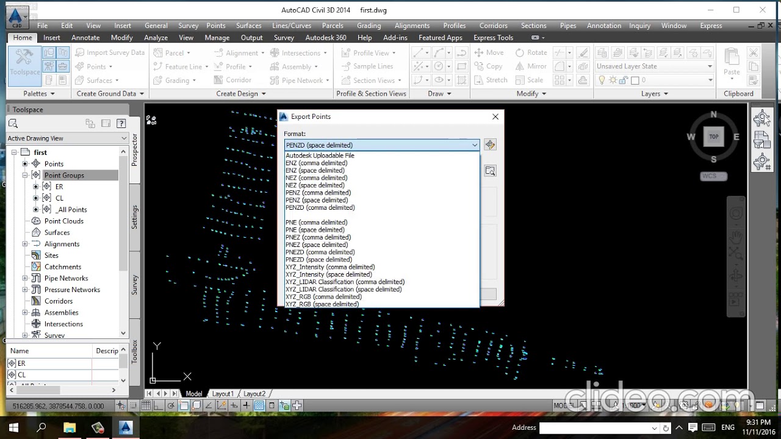Toggle Object Snap in status bar
Viewport: 781px width, 439px height.
point(184,405)
